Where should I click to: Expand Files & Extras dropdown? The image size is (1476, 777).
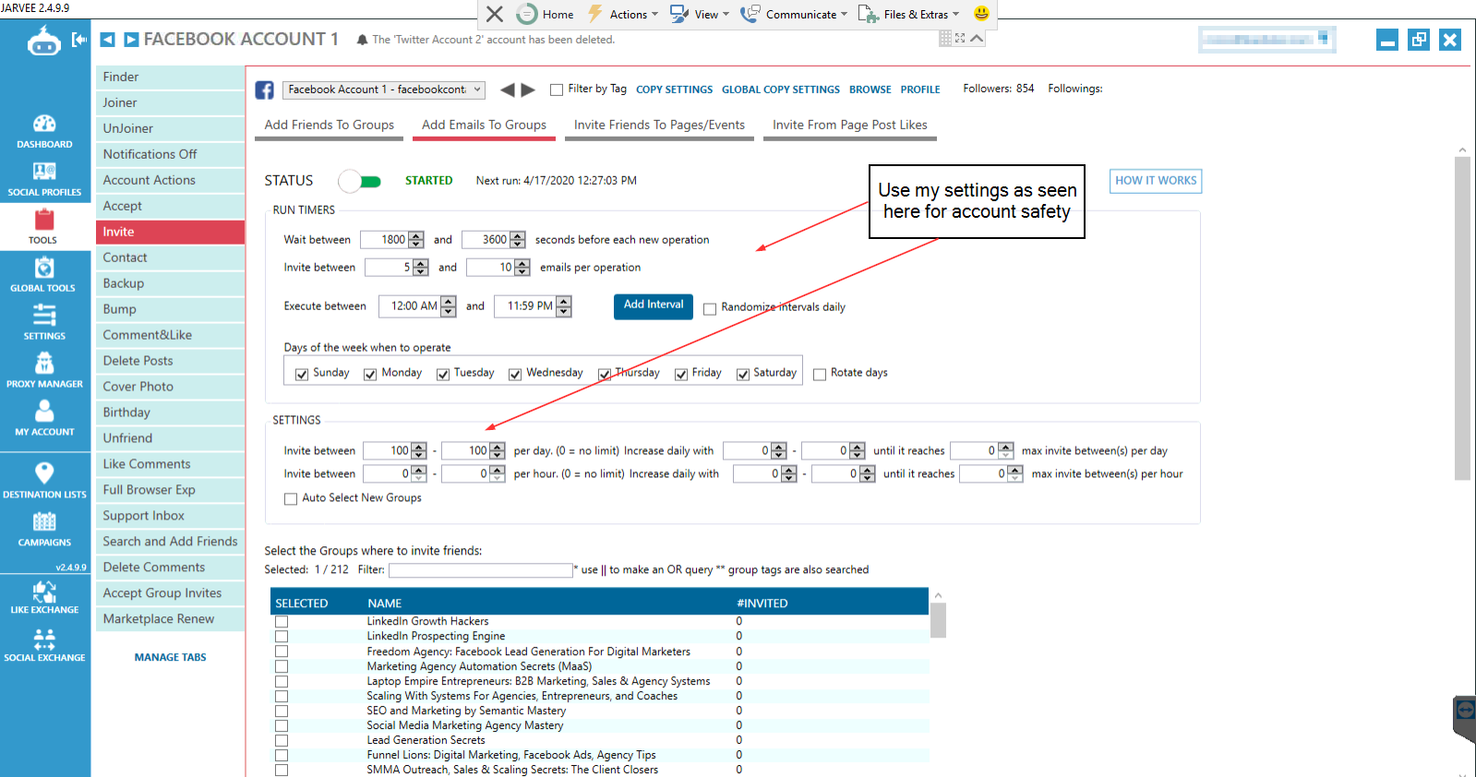[x=909, y=14]
